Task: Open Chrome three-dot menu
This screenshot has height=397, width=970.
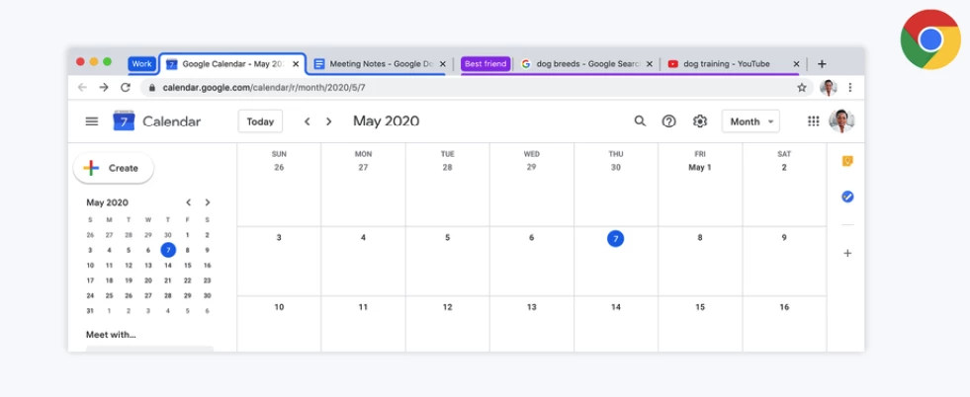Action: click(850, 88)
